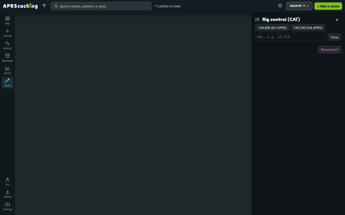Click the Tune button
345x215 pixels.
click(334, 37)
